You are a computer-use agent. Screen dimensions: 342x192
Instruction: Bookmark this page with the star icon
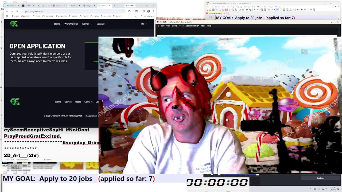pos(123,11)
